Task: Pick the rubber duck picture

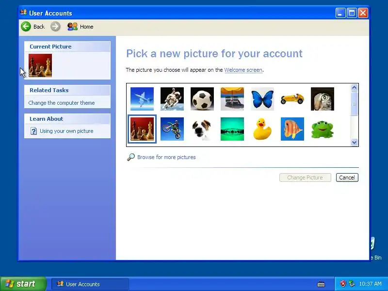Action: (x=262, y=129)
